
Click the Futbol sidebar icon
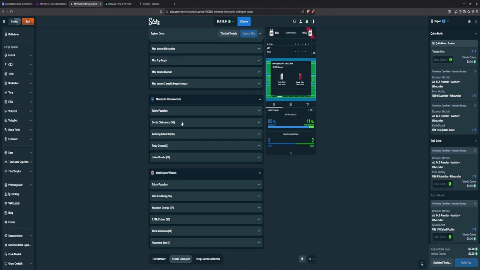tap(6, 55)
